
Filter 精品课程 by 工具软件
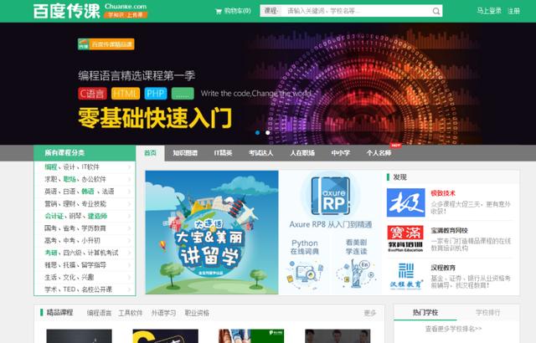(131, 313)
